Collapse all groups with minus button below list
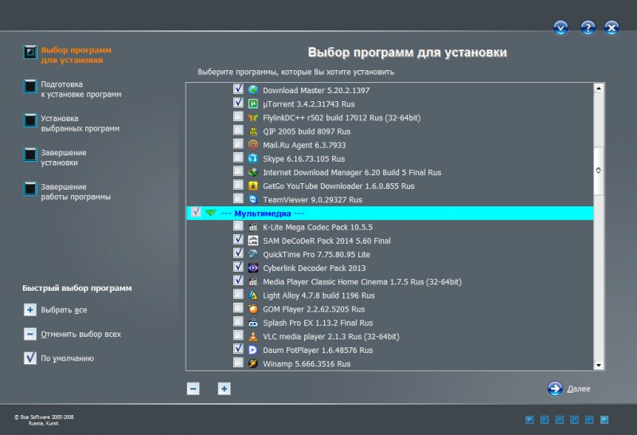 193,389
